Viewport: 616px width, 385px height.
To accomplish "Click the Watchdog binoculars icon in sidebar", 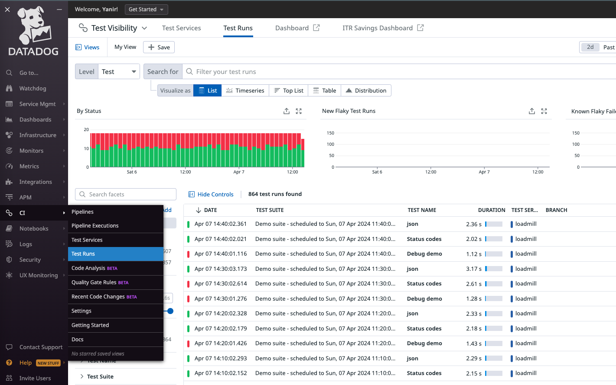I will point(9,88).
